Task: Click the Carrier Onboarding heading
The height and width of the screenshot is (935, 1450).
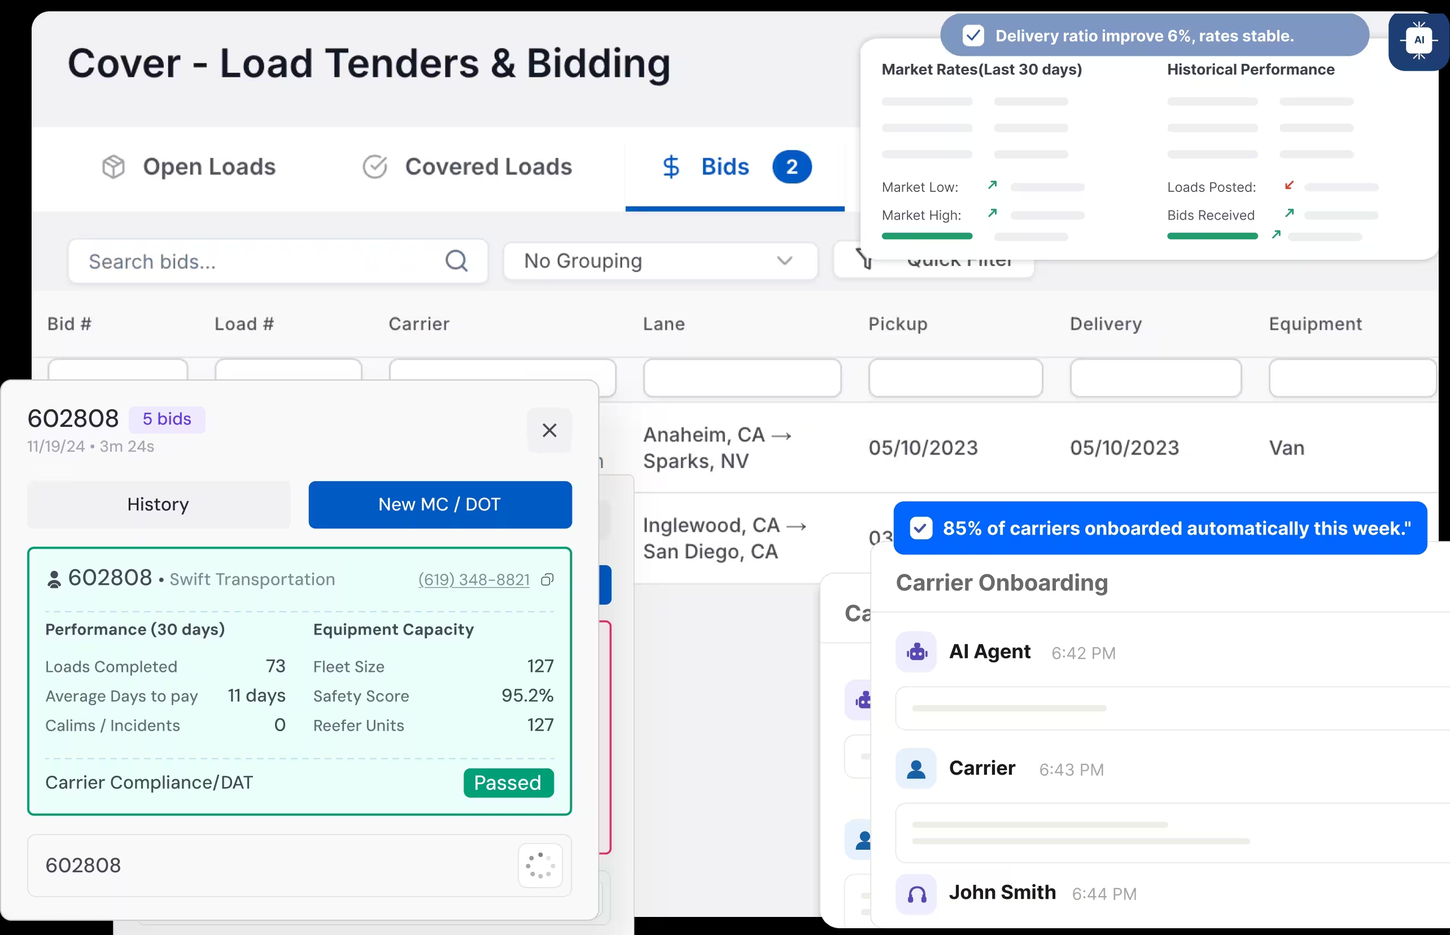Action: (x=1002, y=583)
